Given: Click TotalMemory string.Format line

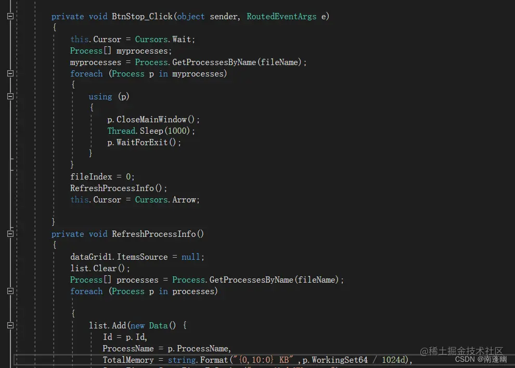Looking at the screenshot, I should point(257,360).
